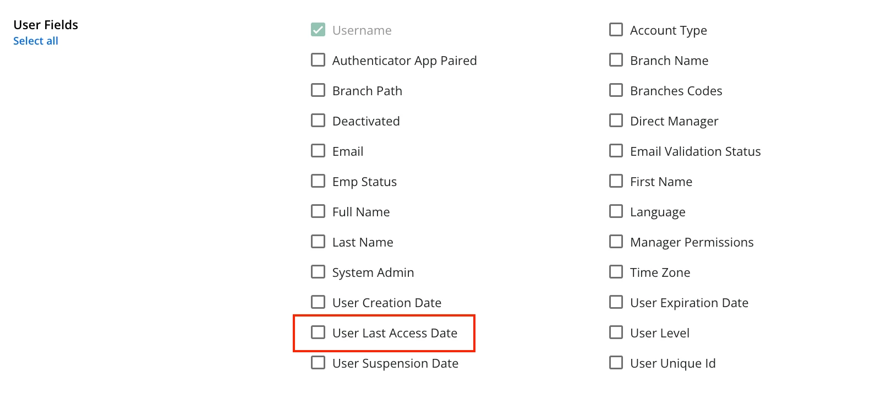Select the Direct Manager checkbox
The width and height of the screenshot is (875, 404).
point(616,121)
